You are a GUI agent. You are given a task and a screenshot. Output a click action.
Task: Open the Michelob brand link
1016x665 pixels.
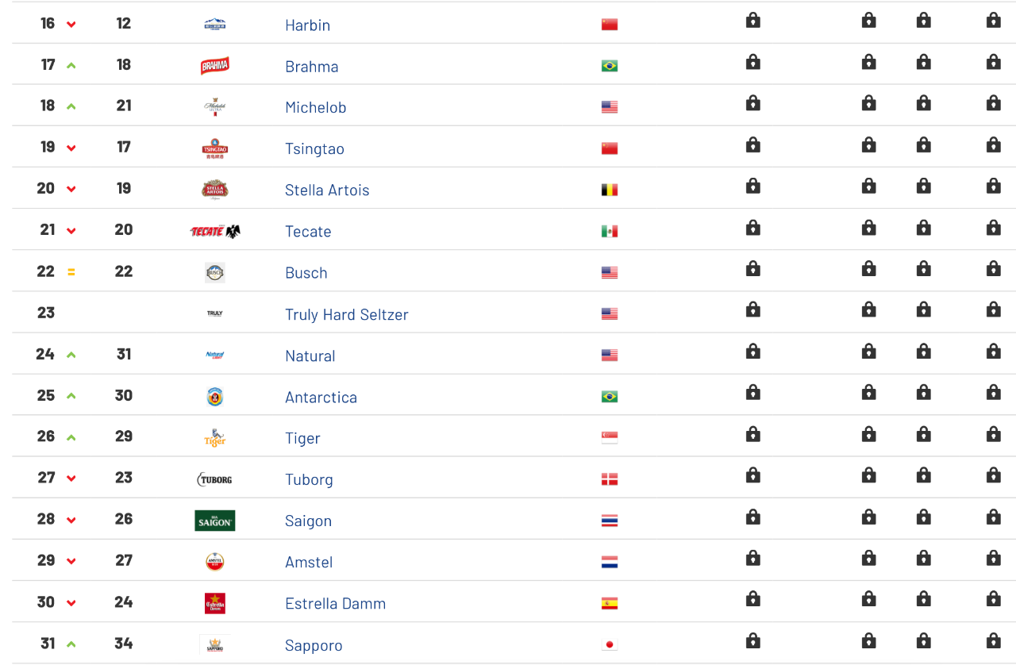tap(316, 107)
